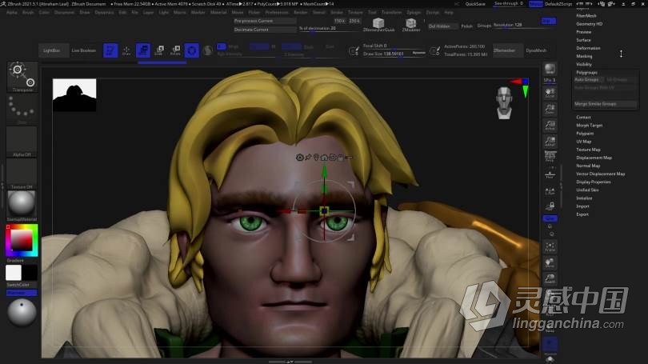Click the Zoom canvas icon
648x364 pixels.
tap(550, 109)
